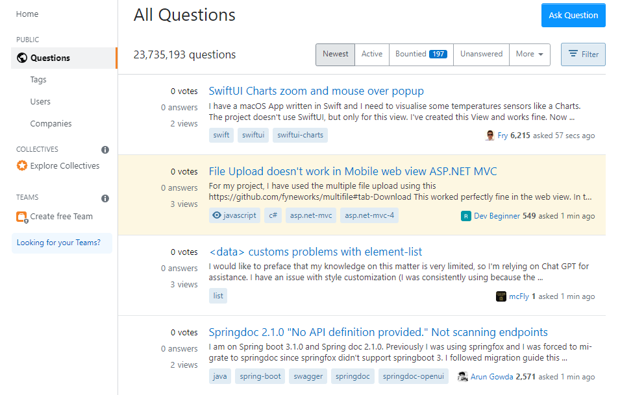
Task: Click the 197 bountied count badge
Action: (x=438, y=54)
